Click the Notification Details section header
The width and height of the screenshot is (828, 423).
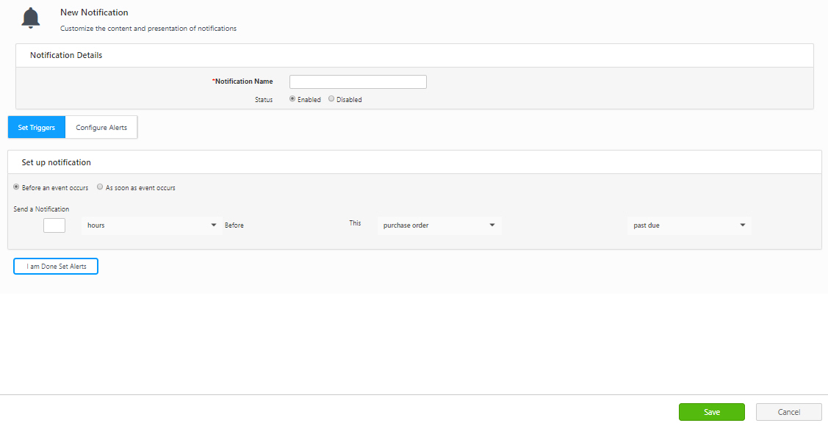point(66,55)
